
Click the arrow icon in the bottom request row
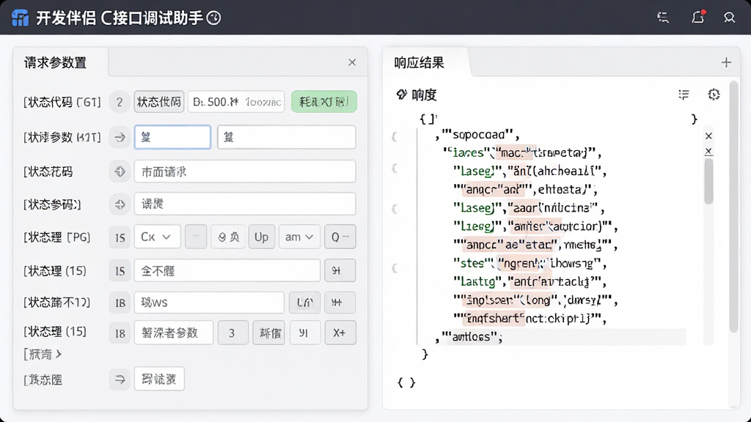coord(120,380)
